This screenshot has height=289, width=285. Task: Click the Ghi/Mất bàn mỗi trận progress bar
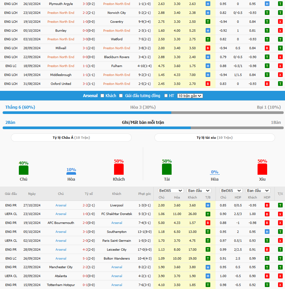pos(143,128)
